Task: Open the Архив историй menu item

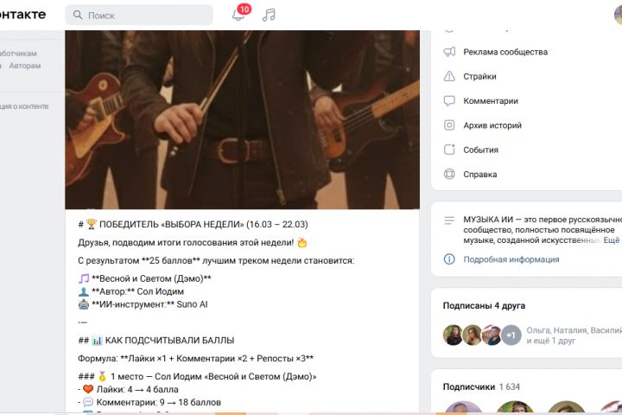Action: 492,125
